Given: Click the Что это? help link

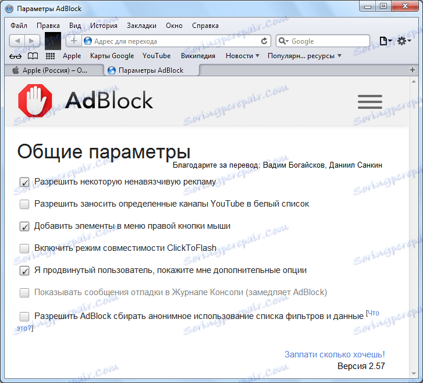Looking at the screenshot, I should coord(373,313).
